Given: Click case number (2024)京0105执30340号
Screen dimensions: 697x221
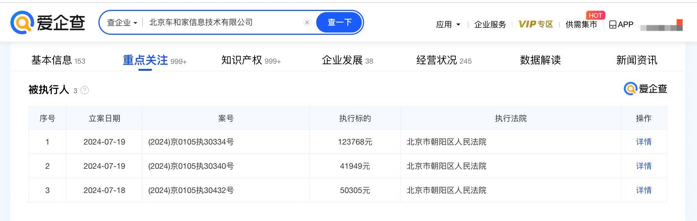Looking at the screenshot, I should (x=191, y=166).
